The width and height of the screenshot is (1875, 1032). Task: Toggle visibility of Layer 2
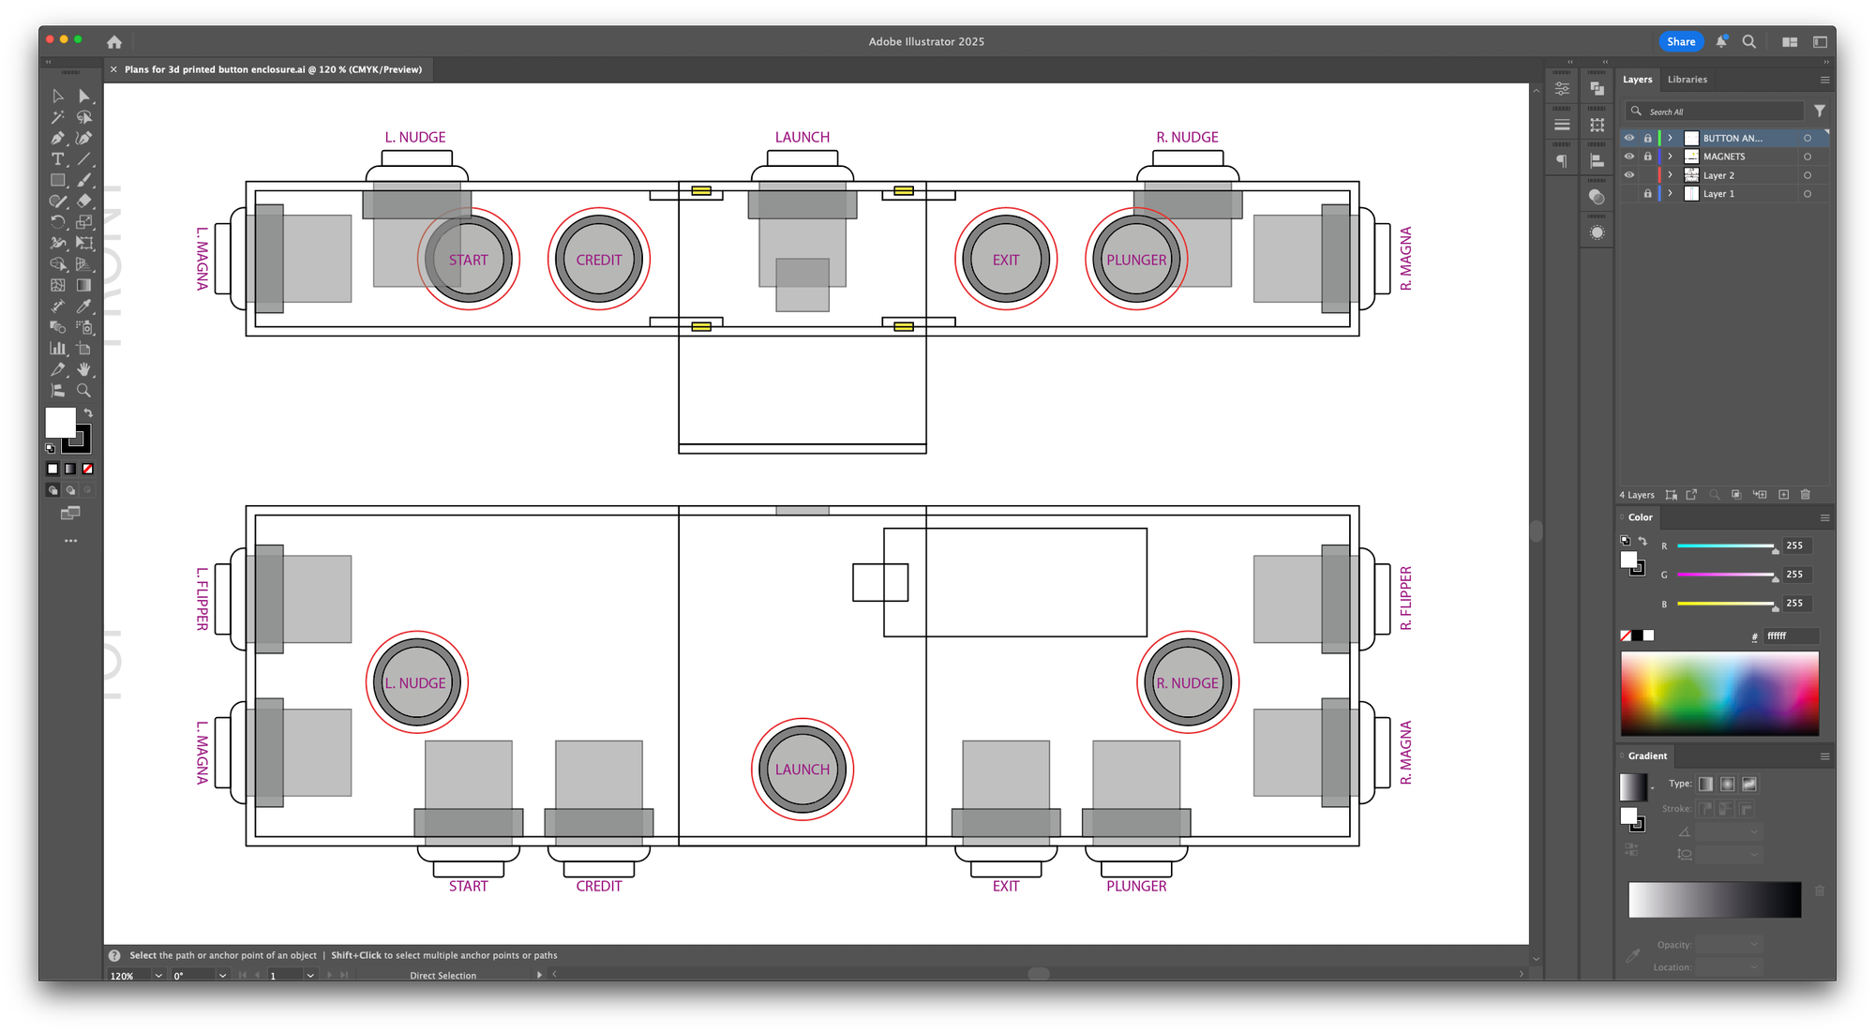point(1629,175)
